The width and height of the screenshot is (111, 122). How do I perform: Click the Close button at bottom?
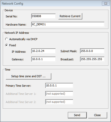[98, 115]
